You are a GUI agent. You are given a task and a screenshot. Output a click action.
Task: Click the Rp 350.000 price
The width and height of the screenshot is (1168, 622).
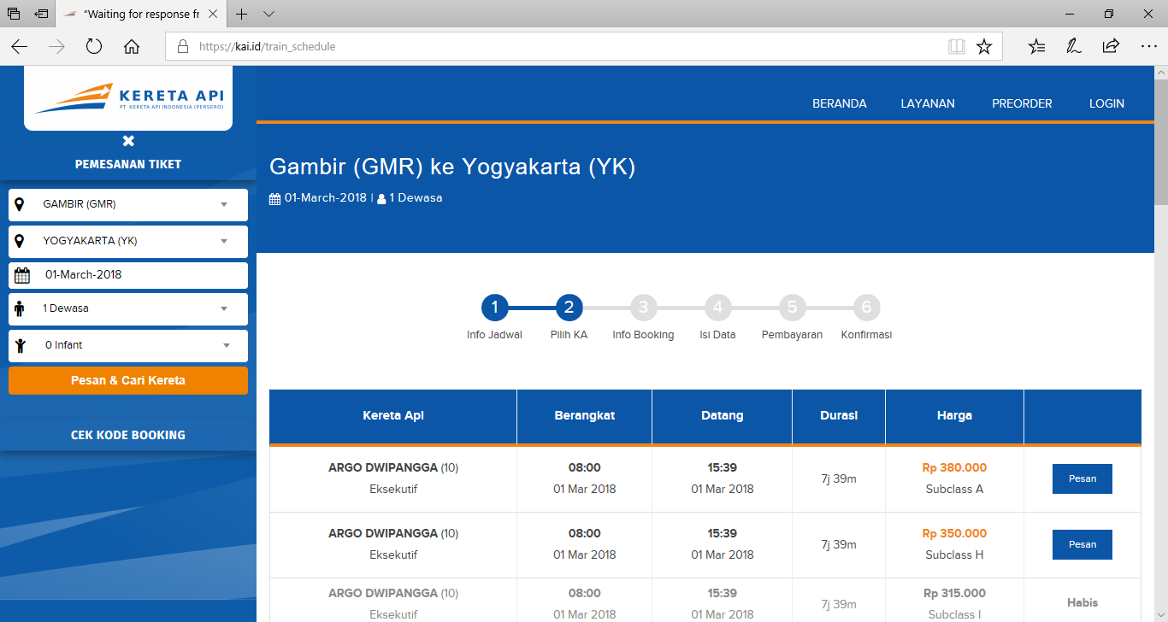coord(954,533)
